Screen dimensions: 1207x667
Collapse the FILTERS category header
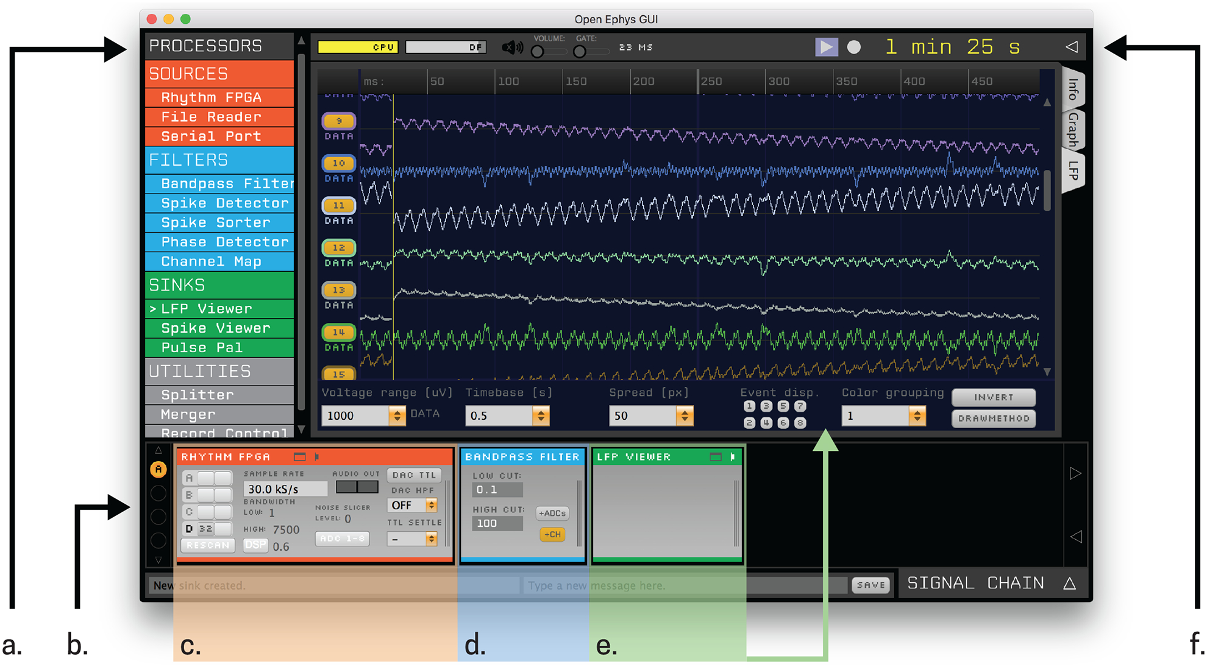tap(219, 160)
